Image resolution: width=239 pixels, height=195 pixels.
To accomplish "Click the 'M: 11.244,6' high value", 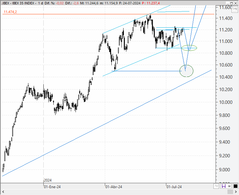I will click(89, 3).
